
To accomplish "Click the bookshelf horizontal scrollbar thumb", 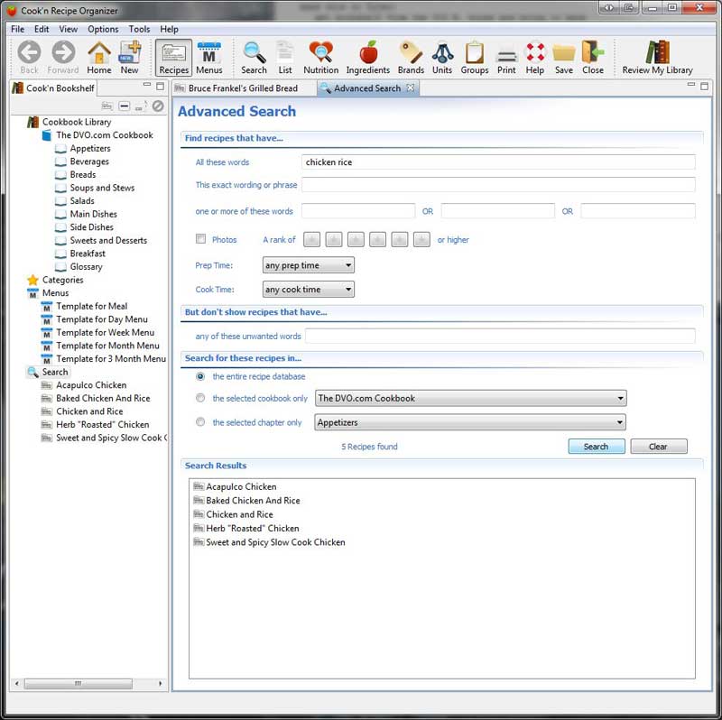I will [79, 684].
